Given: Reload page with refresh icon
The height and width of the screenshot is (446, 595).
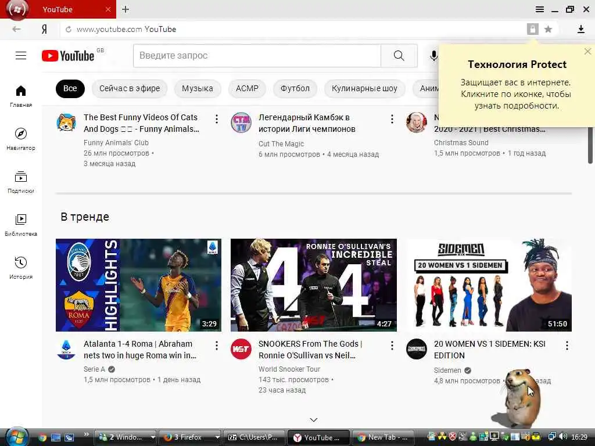Looking at the screenshot, I should click(69, 29).
